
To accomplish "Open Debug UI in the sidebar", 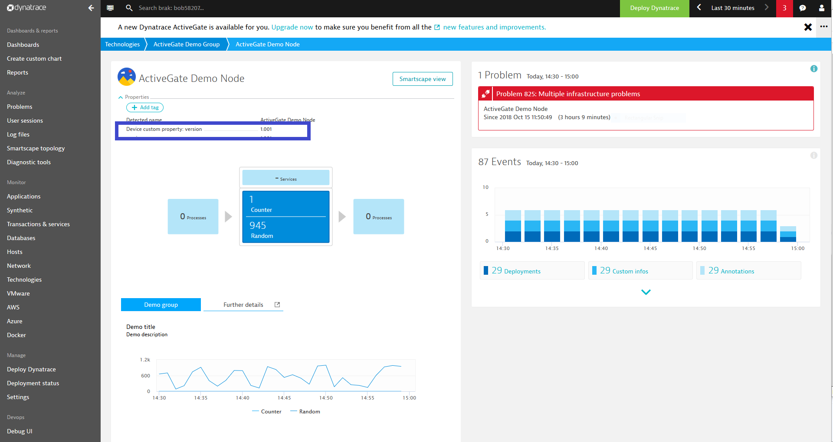I will [x=20, y=431].
